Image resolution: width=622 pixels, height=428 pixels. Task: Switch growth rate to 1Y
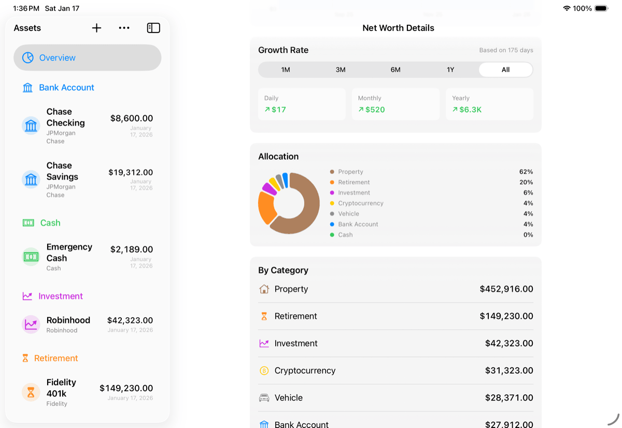tap(450, 70)
